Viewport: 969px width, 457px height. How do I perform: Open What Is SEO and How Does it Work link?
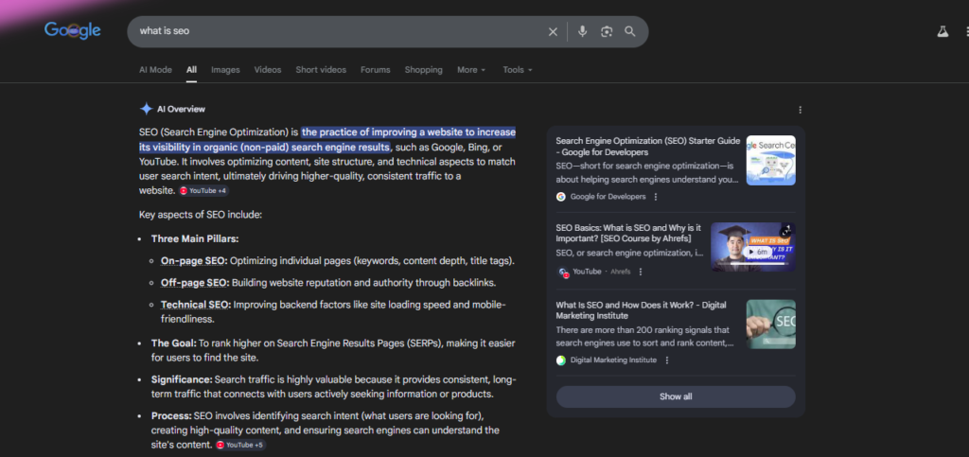click(641, 310)
